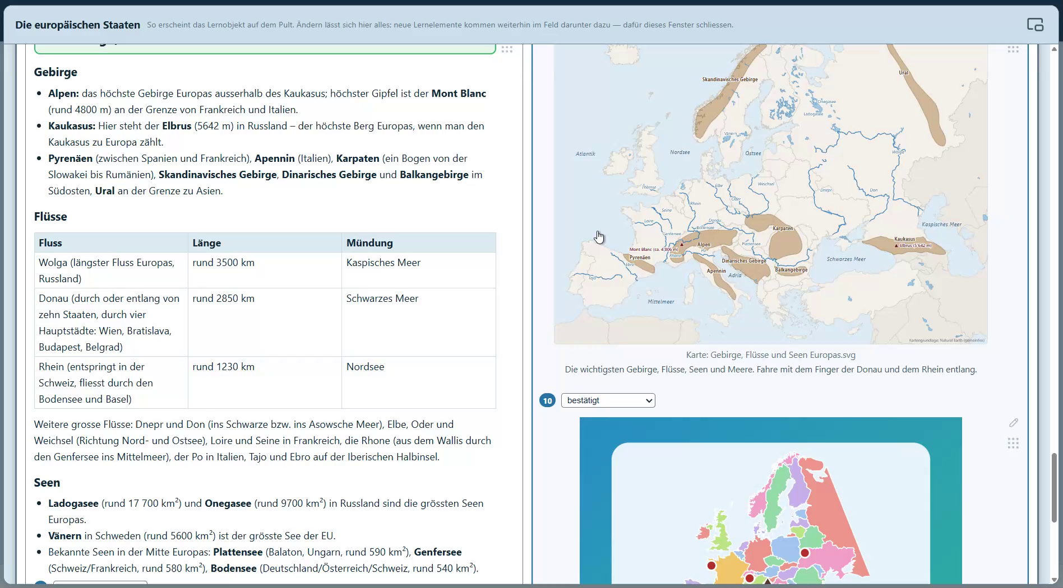1063x588 pixels.
Task: Click the 'Mündung' table column header
Action: point(418,243)
